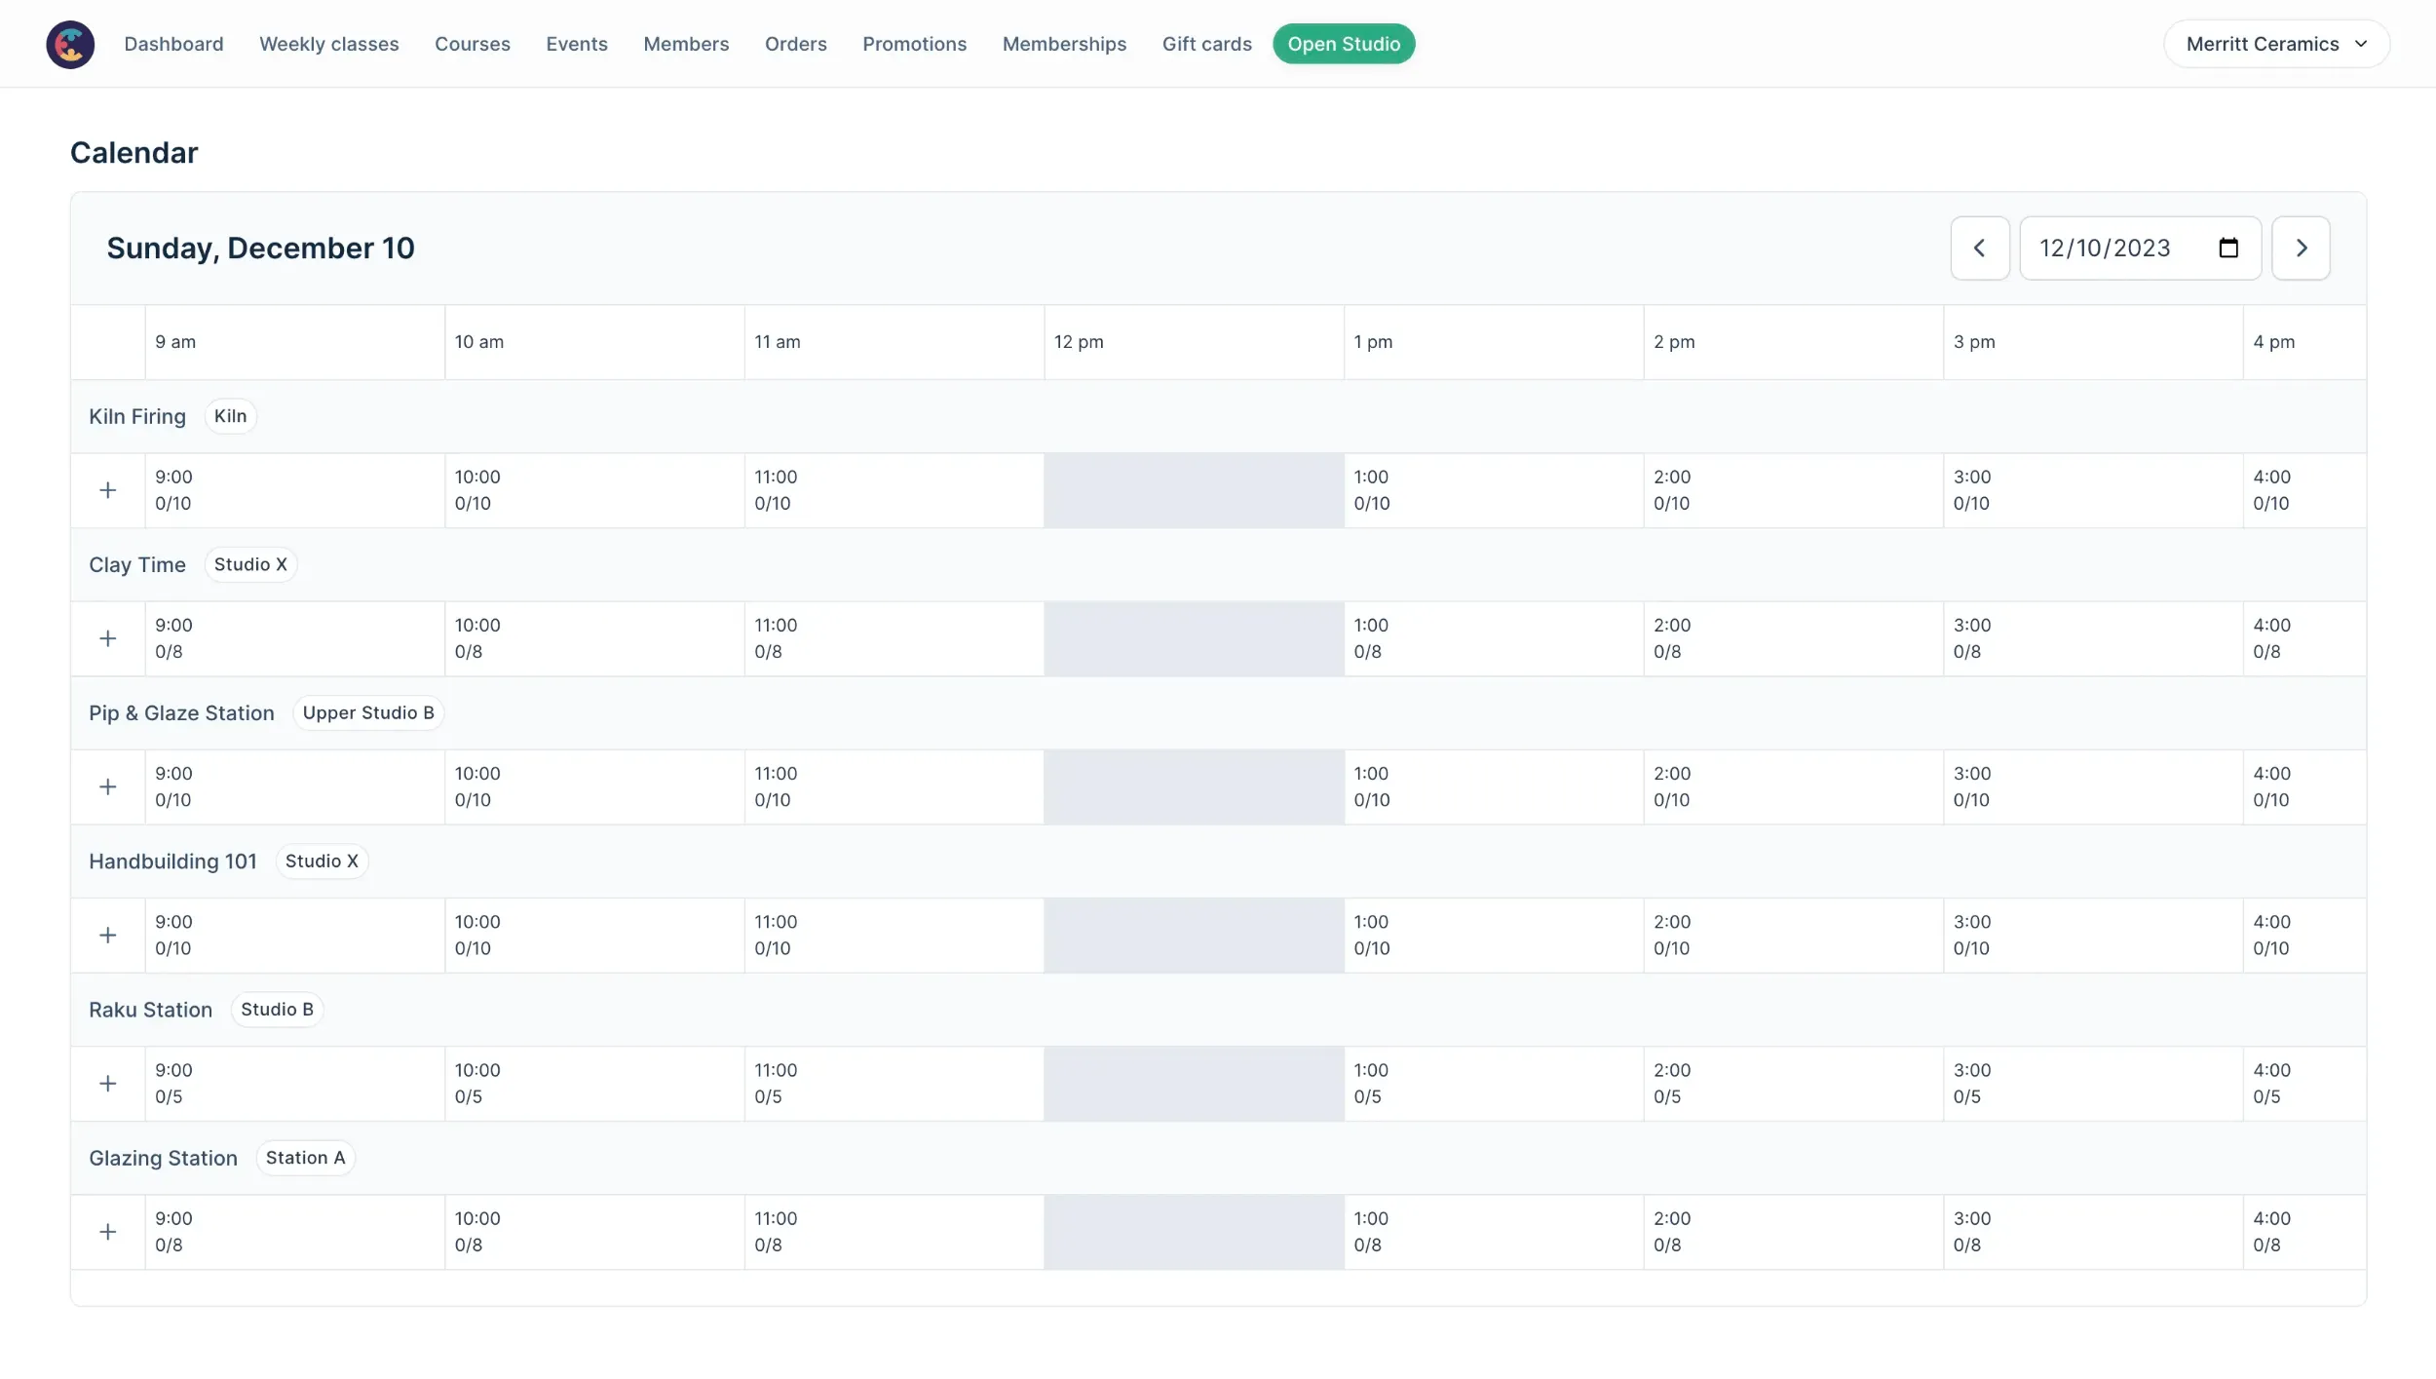Click the plus icon for Glazing Station
Image resolution: width=2436 pixels, height=1379 pixels.
[108, 1232]
